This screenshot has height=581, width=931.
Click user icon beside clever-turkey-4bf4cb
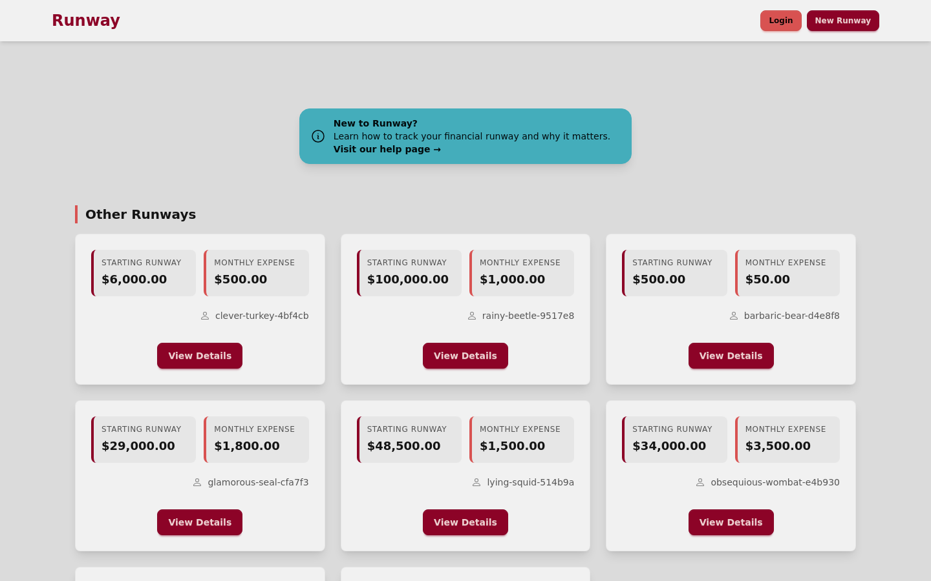point(205,316)
